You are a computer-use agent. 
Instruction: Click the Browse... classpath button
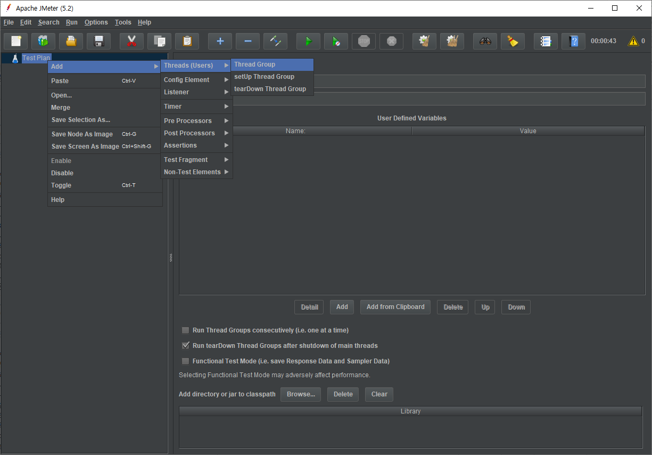pos(301,394)
